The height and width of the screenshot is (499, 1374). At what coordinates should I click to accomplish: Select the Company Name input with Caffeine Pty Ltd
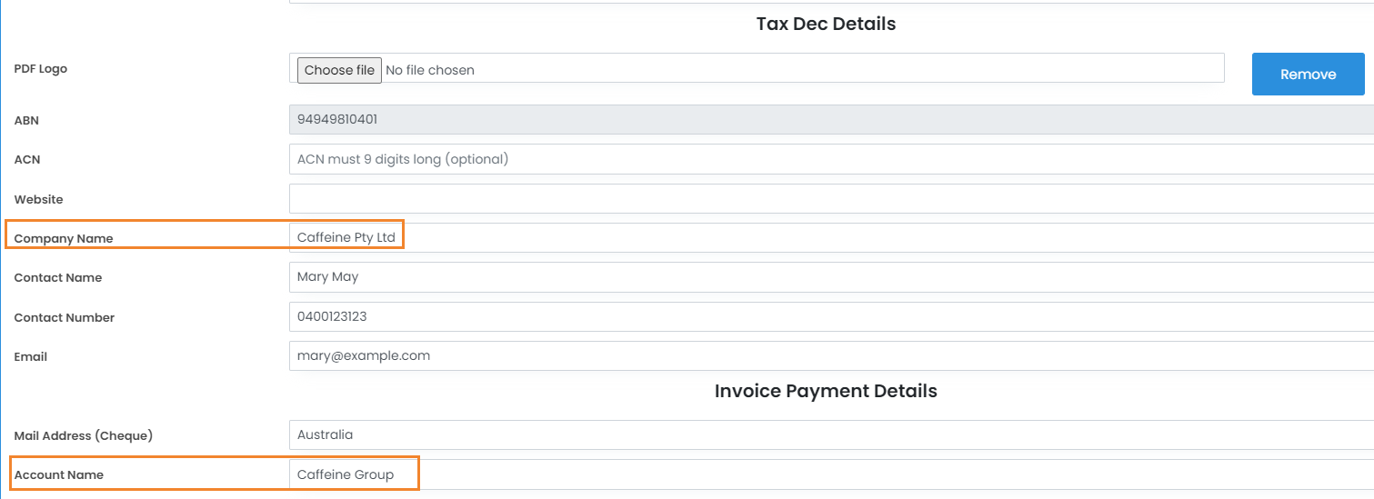(x=818, y=237)
